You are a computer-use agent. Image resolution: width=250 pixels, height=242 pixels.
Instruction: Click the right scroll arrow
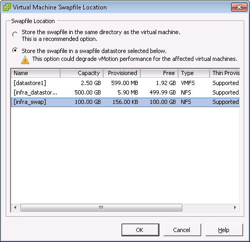[x=235, y=207]
